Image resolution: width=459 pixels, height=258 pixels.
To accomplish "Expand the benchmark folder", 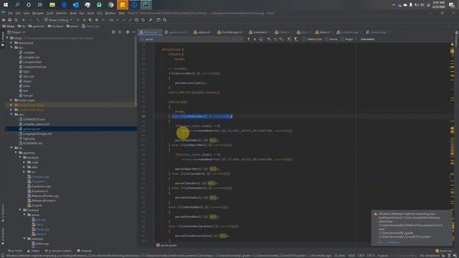I will click(x=11, y=43).
